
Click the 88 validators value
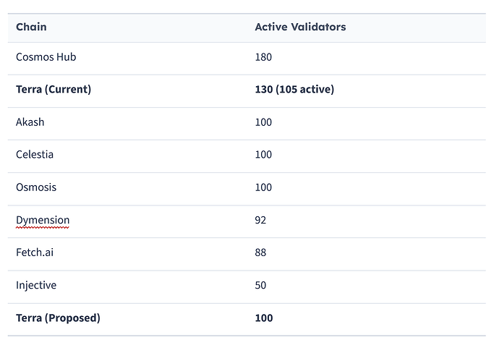pyautogui.click(x=260, y=252)
